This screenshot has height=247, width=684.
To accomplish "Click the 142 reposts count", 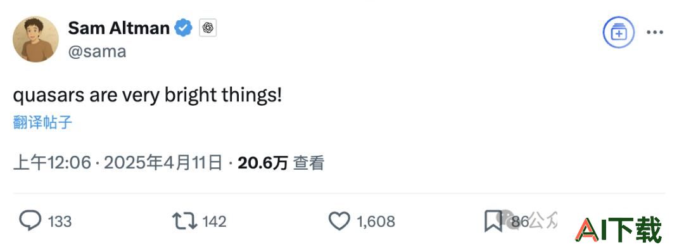I will pos(215,221).
